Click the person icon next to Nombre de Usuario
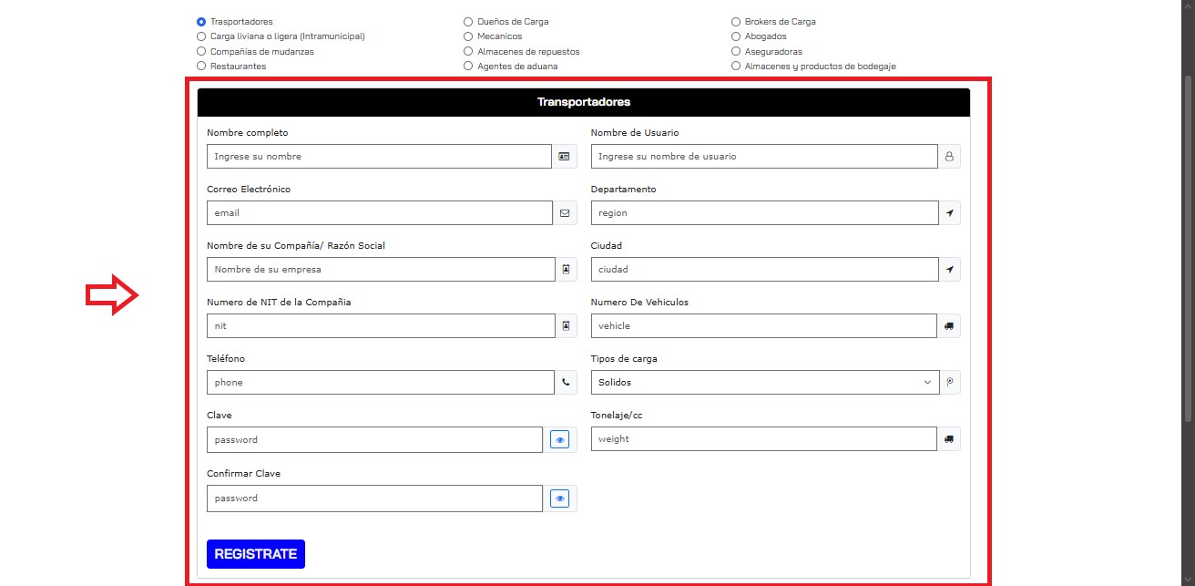 [949, 156]
